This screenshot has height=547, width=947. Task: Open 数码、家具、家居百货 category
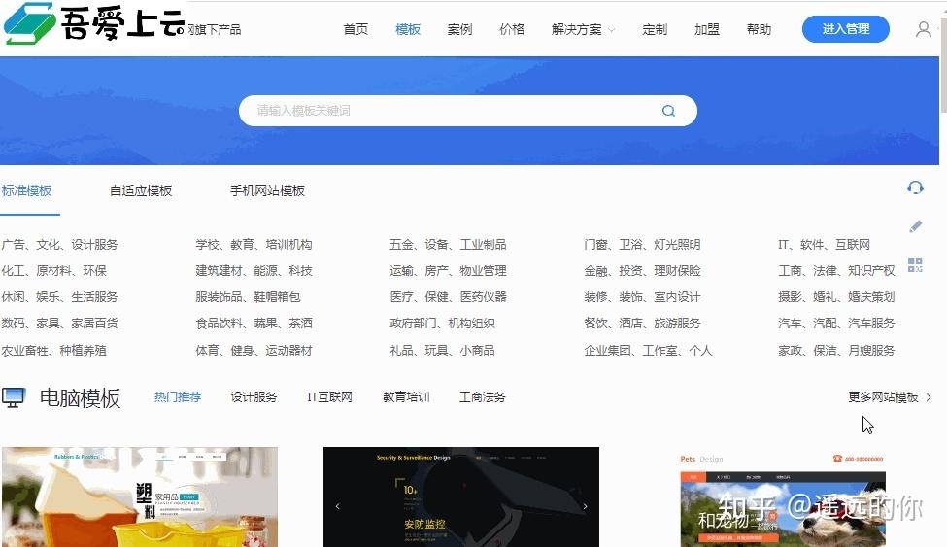coord(59,324)
